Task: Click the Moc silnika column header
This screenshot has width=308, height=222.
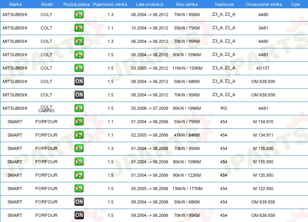Action: point(187,4)
